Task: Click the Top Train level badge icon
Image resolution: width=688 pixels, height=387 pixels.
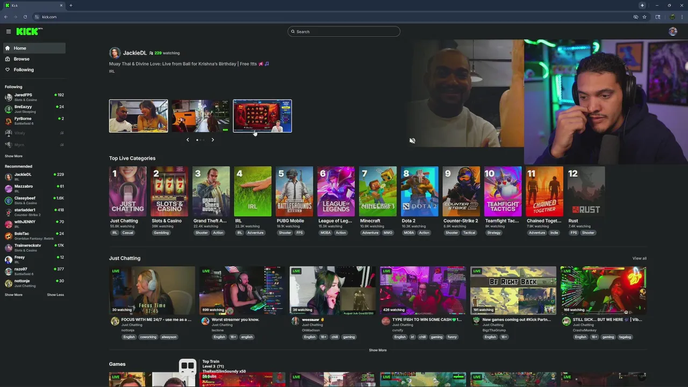Action: coord(188,366)
